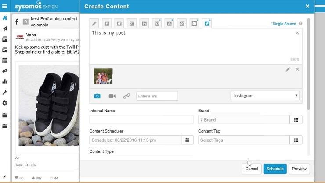Click the Vans page name in background post
Image resolution: width=325 pixels, height=183 pixels.
click(31, 35)
